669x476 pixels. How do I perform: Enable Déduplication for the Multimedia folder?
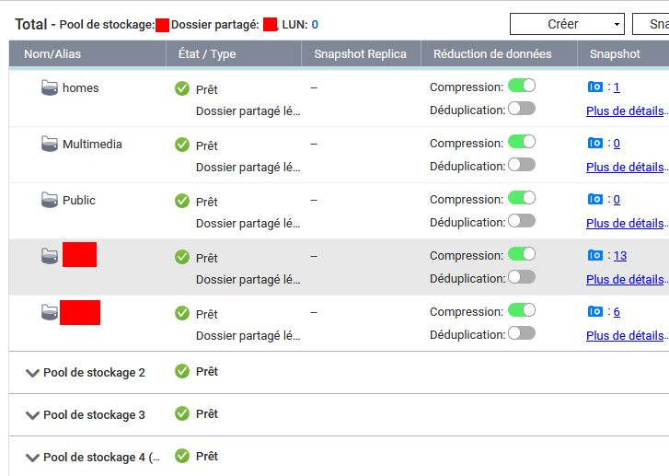click(522, 165)
